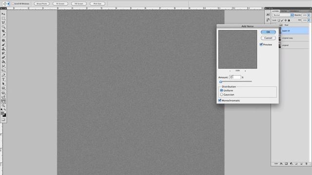Zoom in Add Noise preview plus button
The height and width of the screenshot is (175, 312).
click(245, 71)
